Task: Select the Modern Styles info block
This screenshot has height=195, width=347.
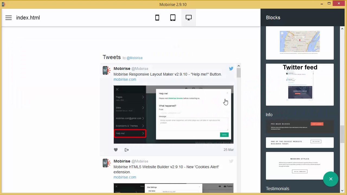Action: pyautogui.click(x=300, y=166)
